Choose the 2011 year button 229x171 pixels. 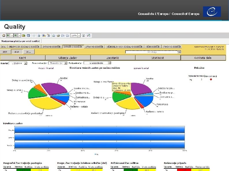(29, 52)
